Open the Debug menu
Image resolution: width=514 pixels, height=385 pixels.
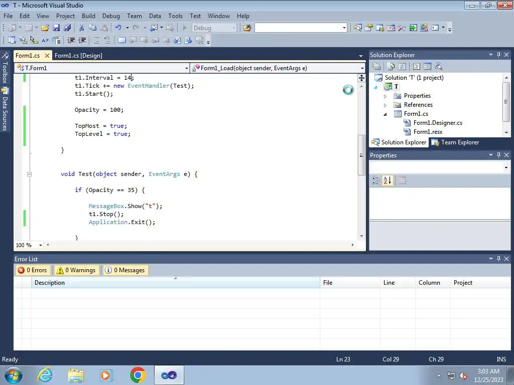111,16
